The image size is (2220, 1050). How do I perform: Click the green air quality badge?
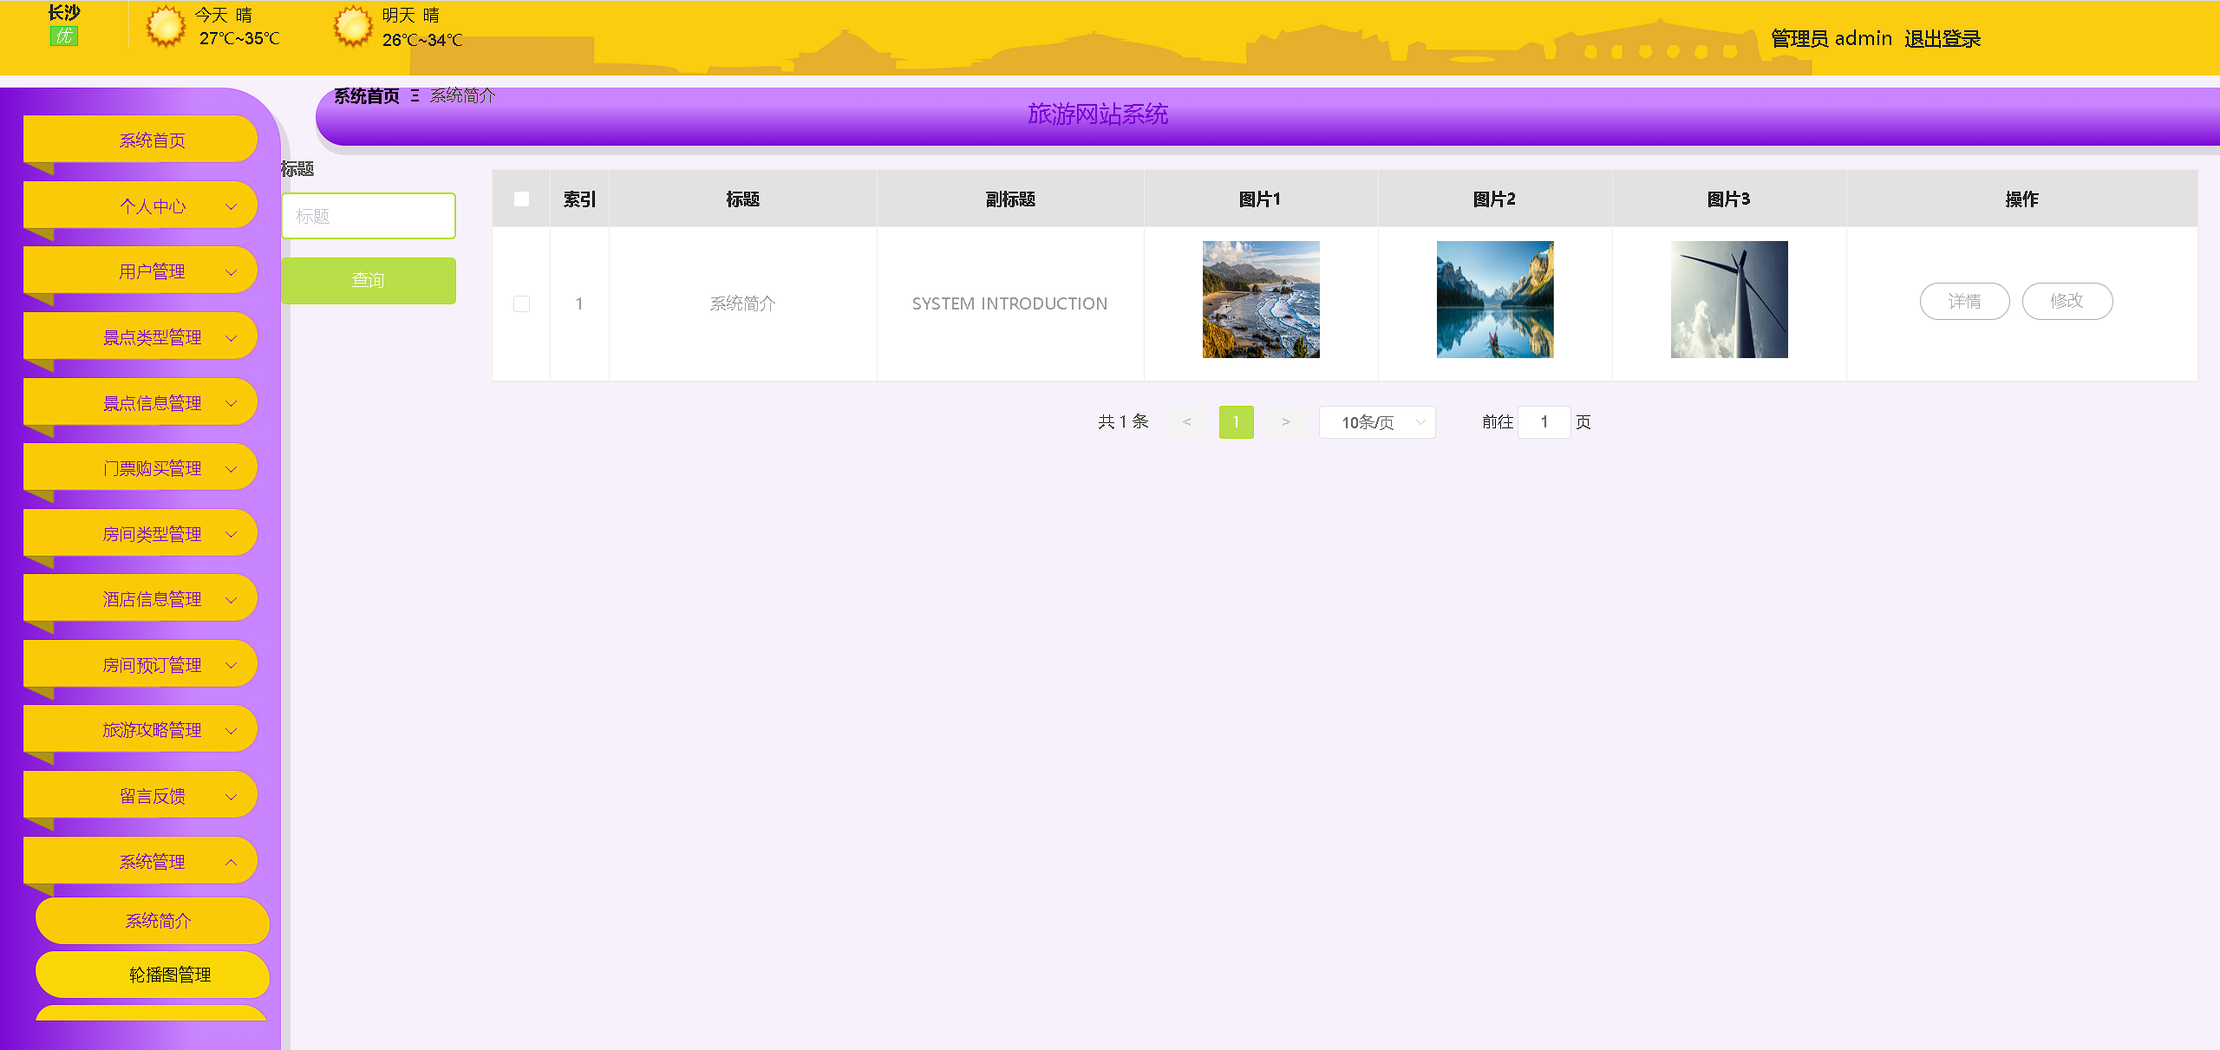point(64,36)
